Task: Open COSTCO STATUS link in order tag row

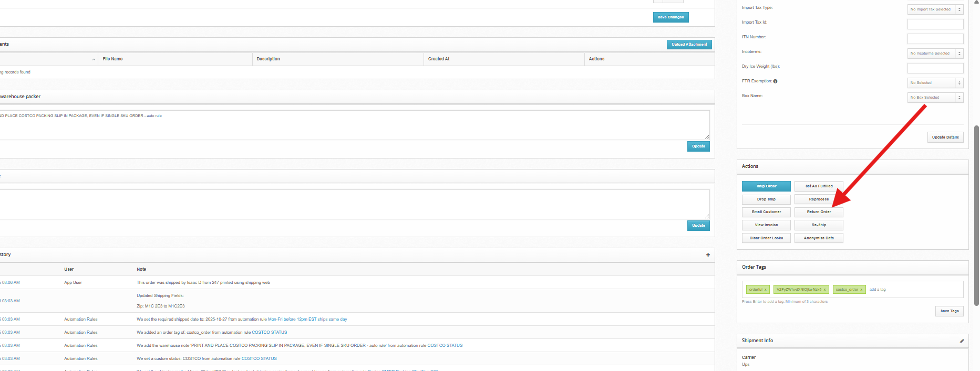Action: (x=270, y=333)
